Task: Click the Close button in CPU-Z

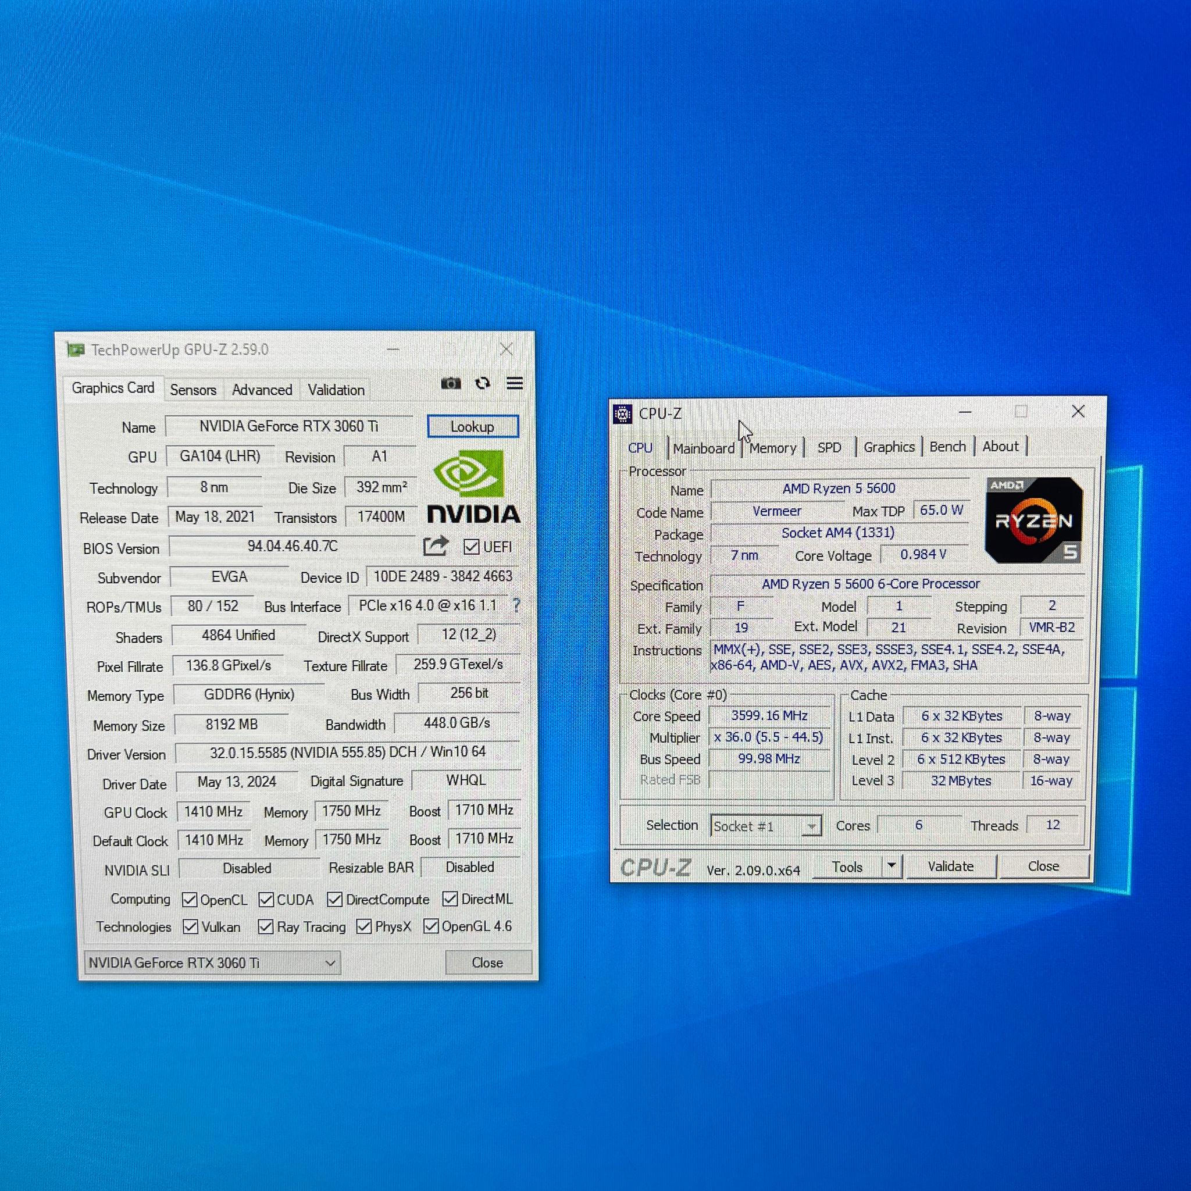Action: tap(1043, 866)
